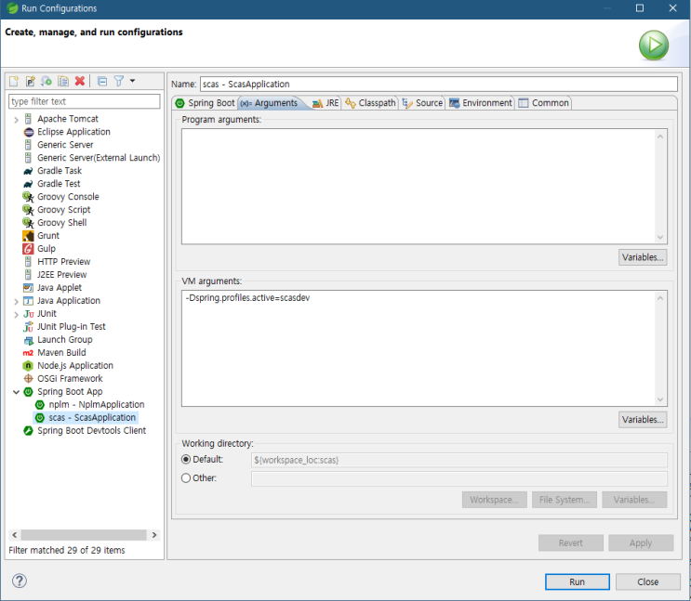Click the horizontal scrollbar in configuration tree
This screenshot has height=601, width=691.
84,535
